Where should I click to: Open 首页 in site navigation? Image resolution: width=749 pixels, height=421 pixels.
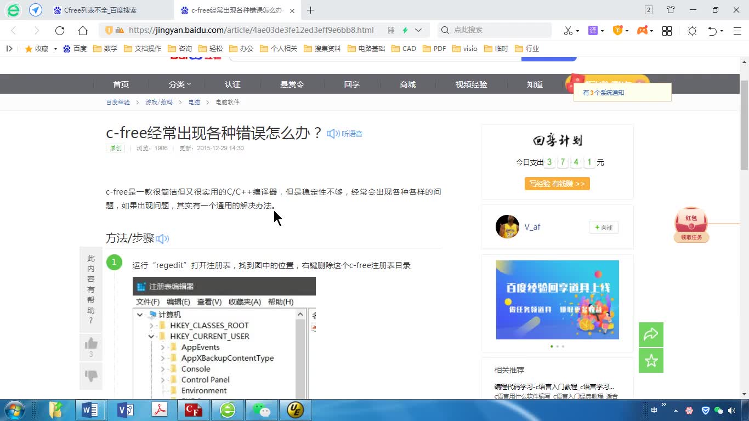(121, 84)
